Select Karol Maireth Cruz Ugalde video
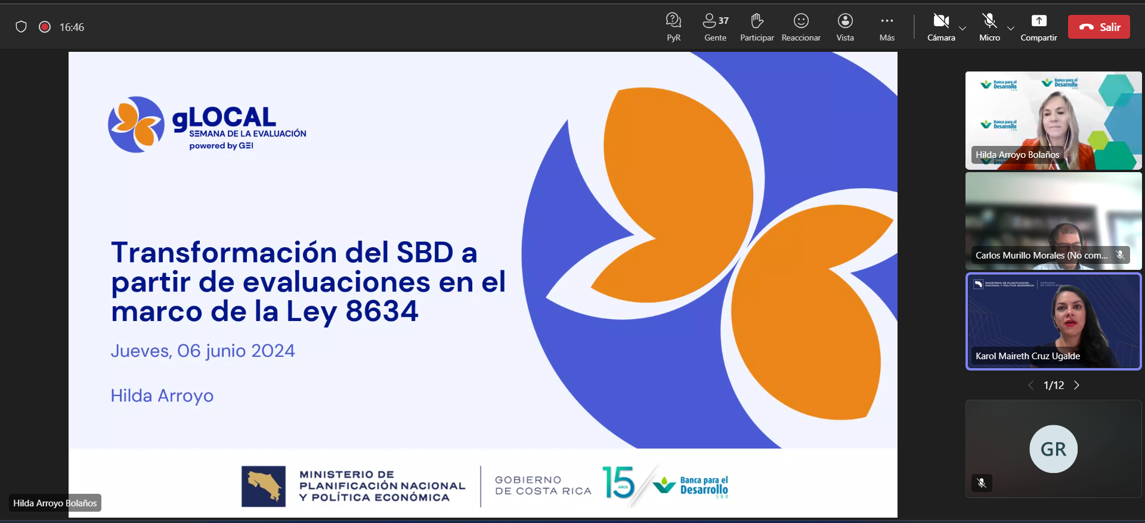 click(x=1053, y=322)
